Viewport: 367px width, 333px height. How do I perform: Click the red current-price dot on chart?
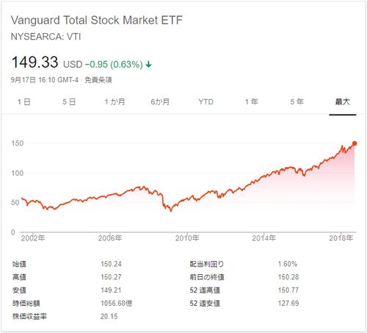coord(355,143)
